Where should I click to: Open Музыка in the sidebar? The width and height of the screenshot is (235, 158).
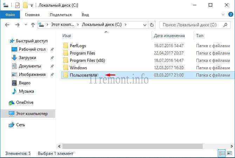click(x=26, y=91)
